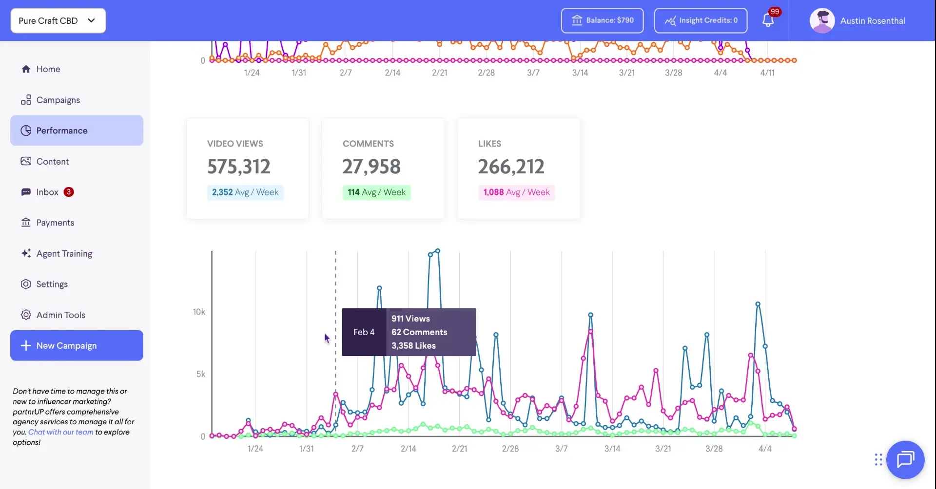Switch to the Performance section
936x489 pixels.
[61, 130]
